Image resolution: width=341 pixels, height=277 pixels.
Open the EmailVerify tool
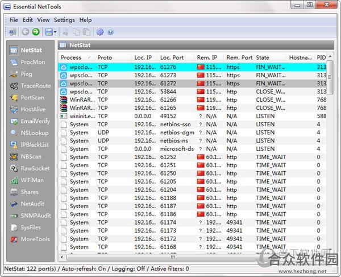tap(30, 121)
